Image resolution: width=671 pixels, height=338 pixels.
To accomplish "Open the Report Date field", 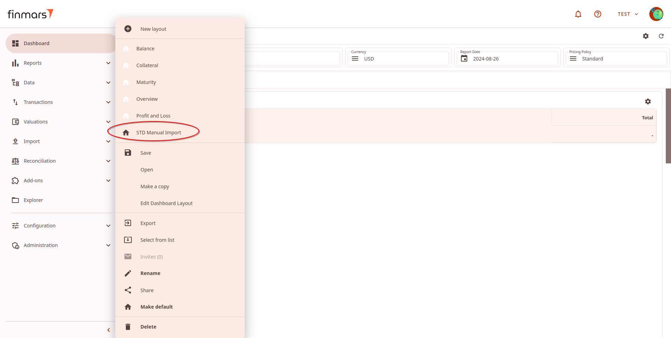I will coord(507,58).
